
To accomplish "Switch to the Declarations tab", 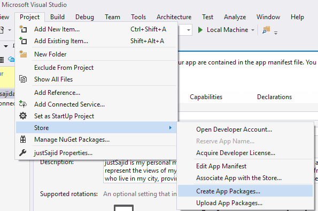I will point(274,97).
